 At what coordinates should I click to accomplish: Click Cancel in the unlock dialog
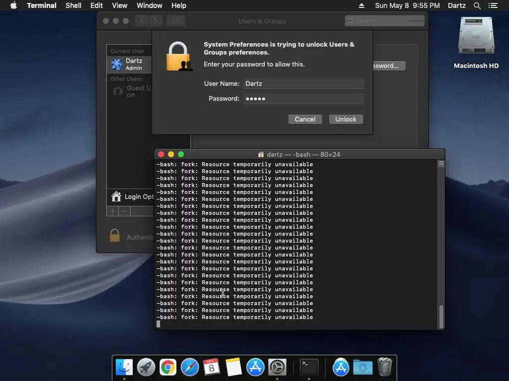coord(305,119)
